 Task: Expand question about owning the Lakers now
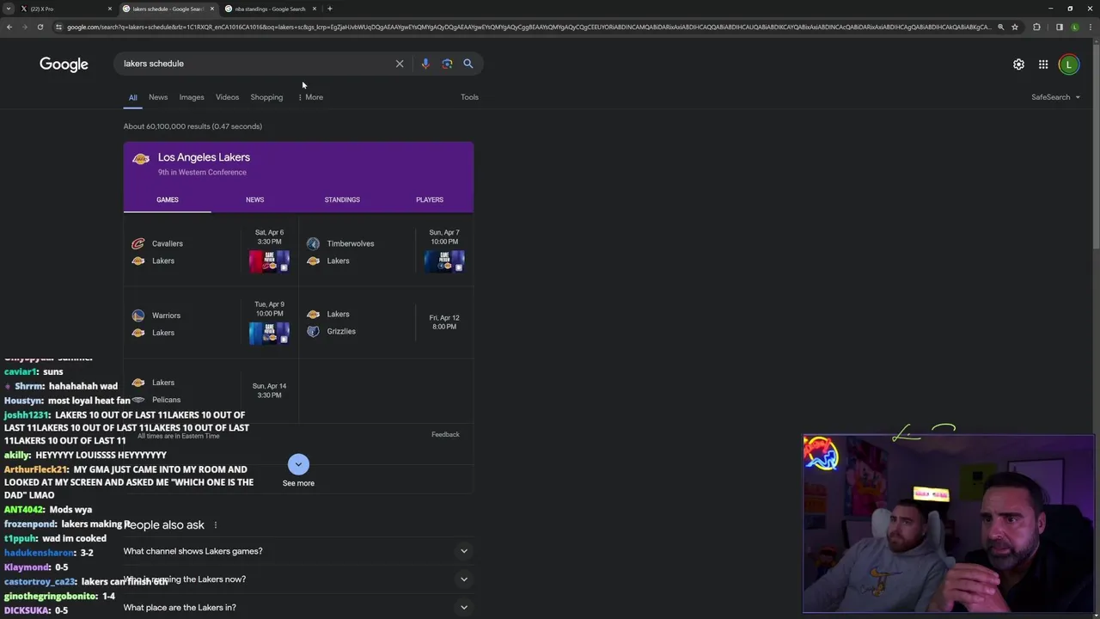coord(298,579)
